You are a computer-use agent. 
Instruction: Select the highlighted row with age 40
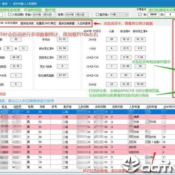(x=87, y=112)
